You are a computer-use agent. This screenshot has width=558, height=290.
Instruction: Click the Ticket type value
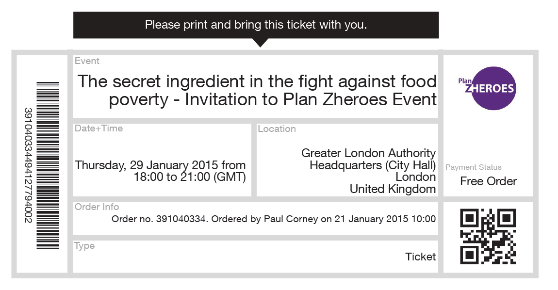point(420,257)
